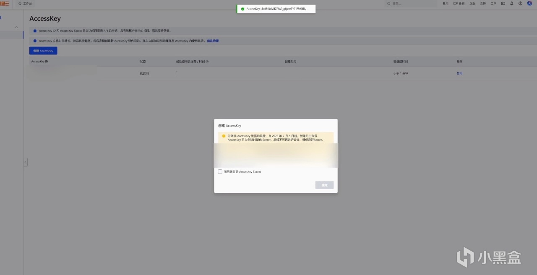Click the search box in the top bar
The width and height of the screenshot is (537, 275).
point(411,3)
